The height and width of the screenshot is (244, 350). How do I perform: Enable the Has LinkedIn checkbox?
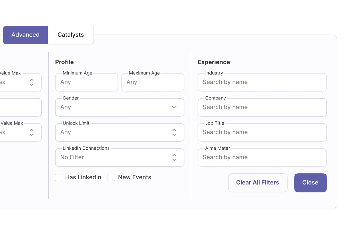59,178
